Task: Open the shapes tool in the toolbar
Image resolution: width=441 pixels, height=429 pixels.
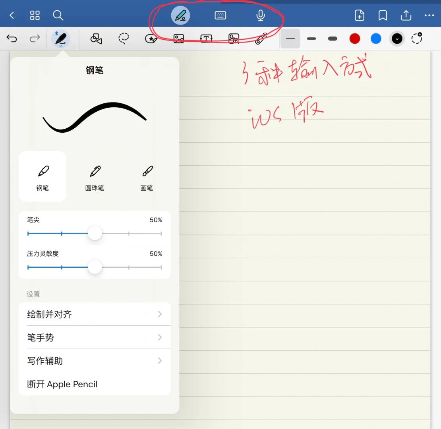Action: [96, 39]
